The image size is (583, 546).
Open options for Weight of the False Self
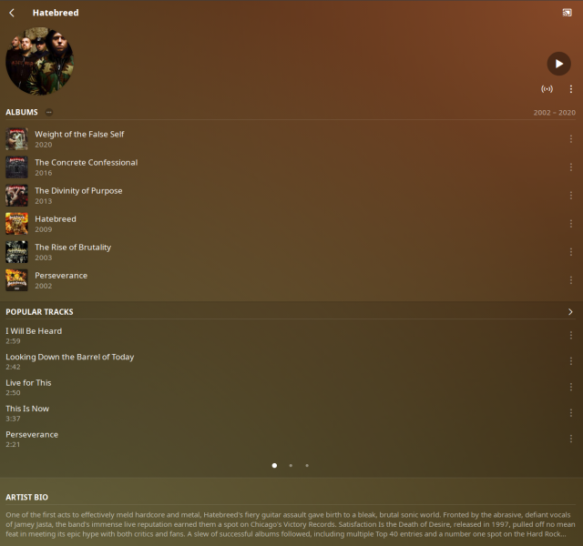pyautogui.click(x=571, y=139)
